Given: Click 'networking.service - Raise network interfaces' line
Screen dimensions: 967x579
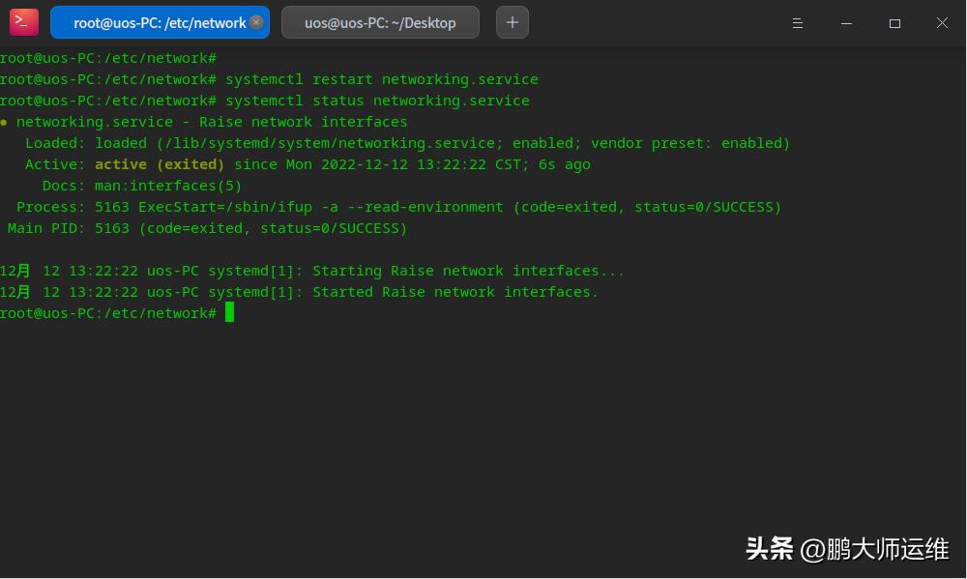Looking at the screenshot, I should [212, 122].
